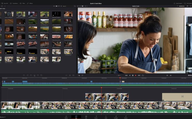
Task: Switch to the Fairlight page
Action: 116,117
